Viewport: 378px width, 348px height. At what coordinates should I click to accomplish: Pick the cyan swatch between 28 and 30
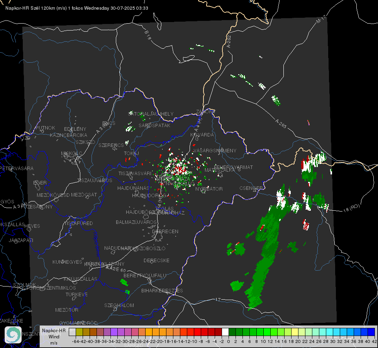point(330,332)
